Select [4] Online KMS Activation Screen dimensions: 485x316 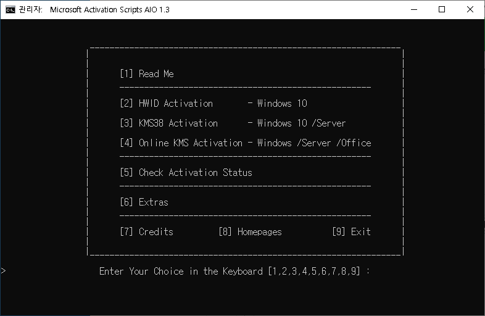(x=181, y=143)
